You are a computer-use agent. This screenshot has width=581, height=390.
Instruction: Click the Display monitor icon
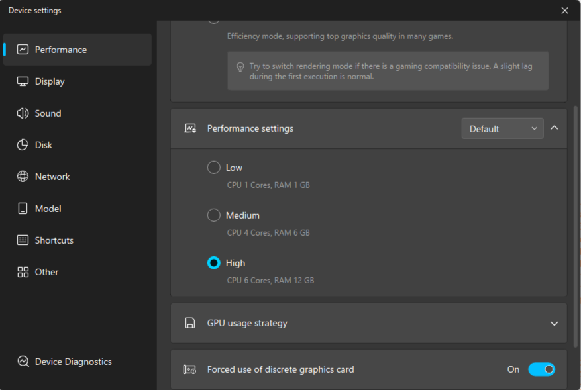[x=23, y=81]
